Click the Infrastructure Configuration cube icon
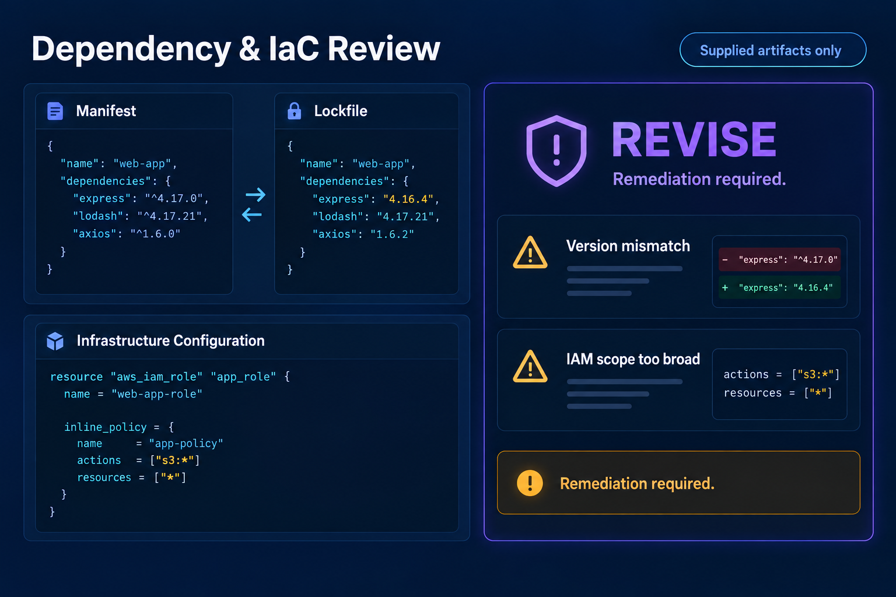This screenshot has width=896, height=597. point(55,341)
